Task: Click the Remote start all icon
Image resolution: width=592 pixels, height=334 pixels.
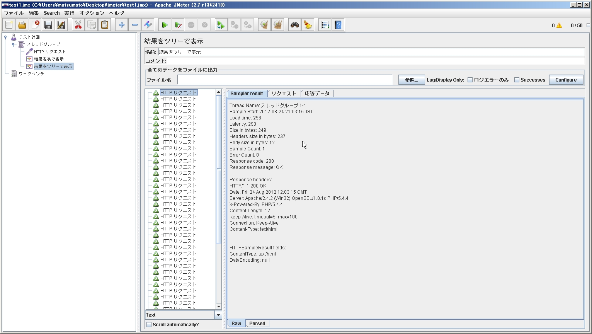Action: pos(221,25)
